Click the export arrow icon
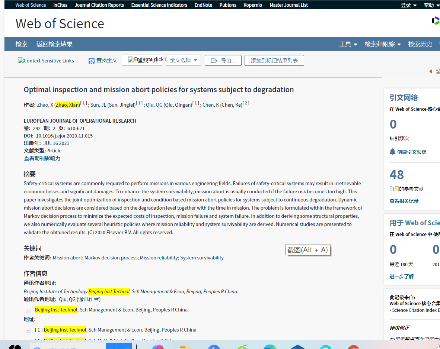440x349 pixels. (214, 61)
